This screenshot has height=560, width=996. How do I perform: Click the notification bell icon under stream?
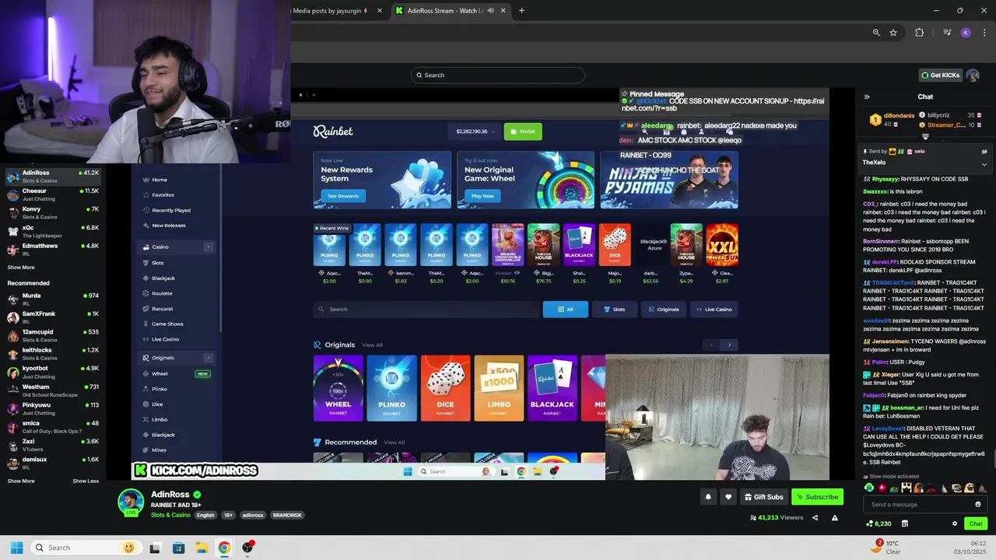[x=708, y=497]
